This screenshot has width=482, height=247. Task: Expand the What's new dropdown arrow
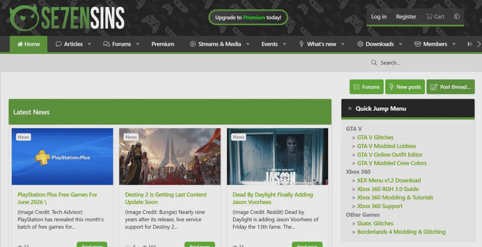coord(343,44)
